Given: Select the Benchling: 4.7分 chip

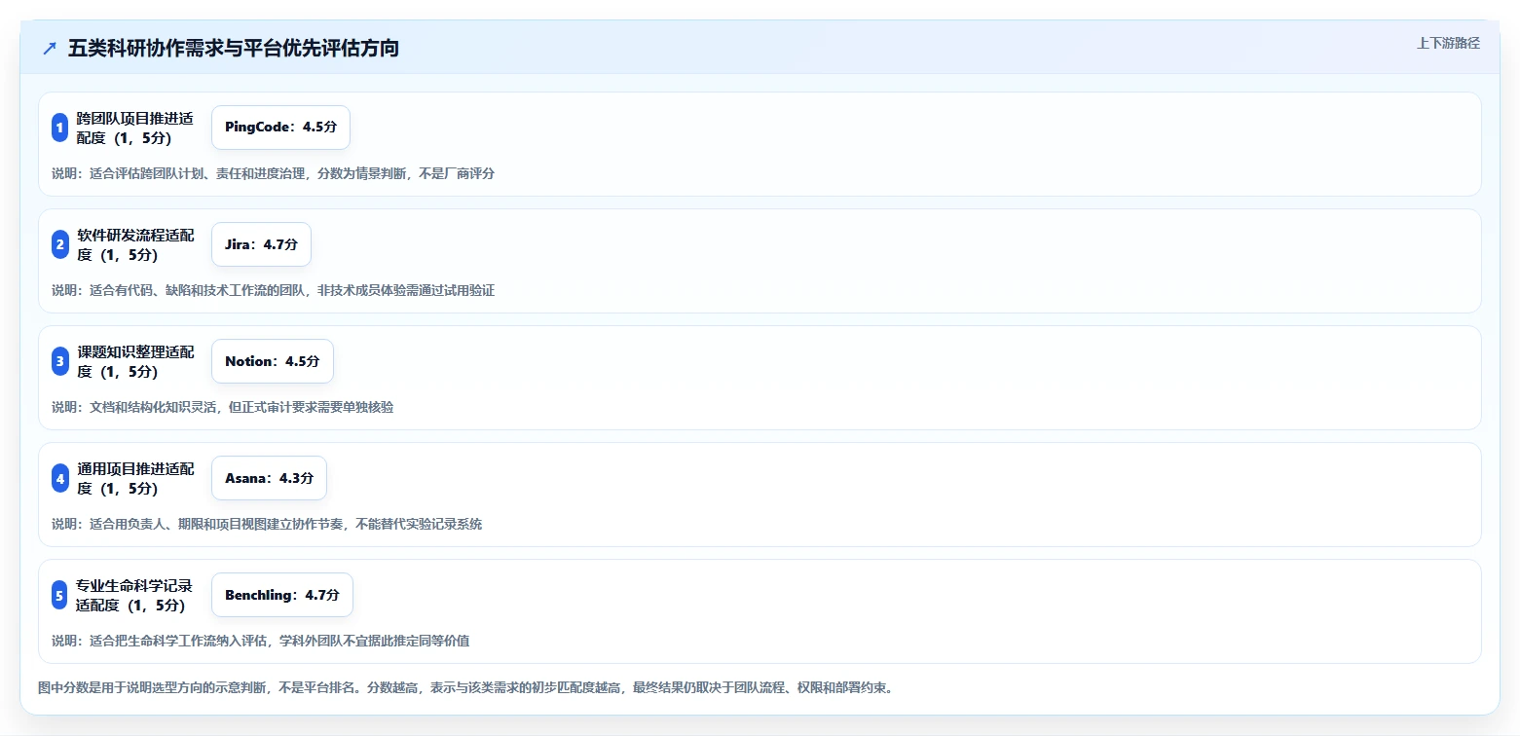Looking at the screenshot, I should coord(281,595).
